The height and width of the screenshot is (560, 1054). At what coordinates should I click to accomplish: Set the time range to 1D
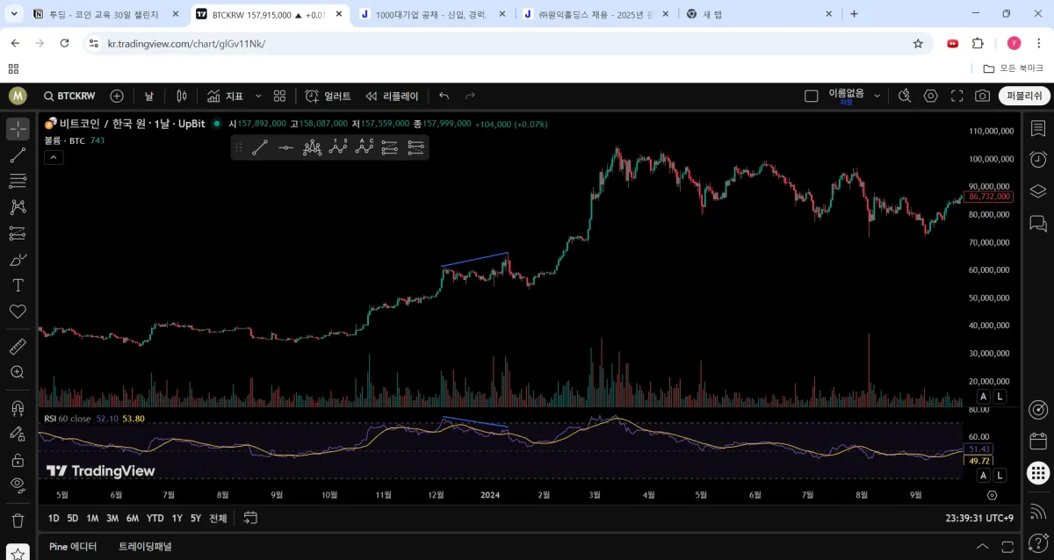tap(54, 518)
